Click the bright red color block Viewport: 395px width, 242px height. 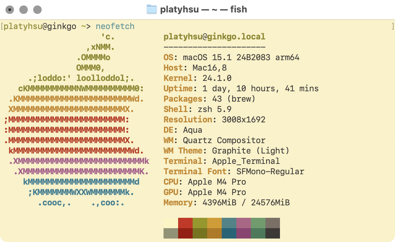point(185,223)
